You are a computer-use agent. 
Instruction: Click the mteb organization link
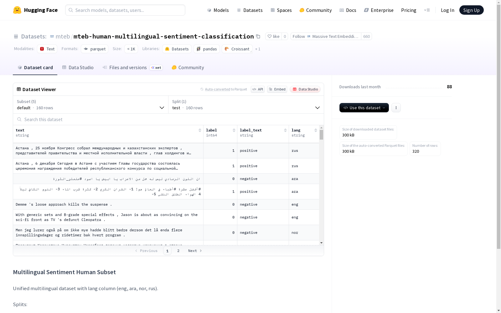tap(63, 36)
